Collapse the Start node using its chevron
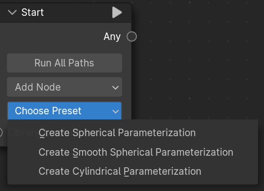The image size is (264, 191). pyautogui.click(x=12, y=12)
